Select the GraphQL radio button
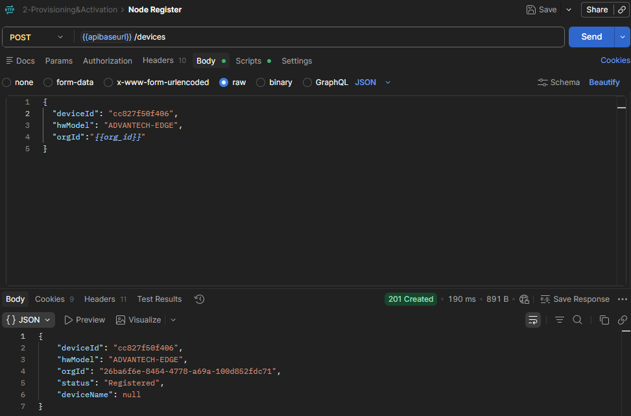631x416 pixels. point(307,82)
